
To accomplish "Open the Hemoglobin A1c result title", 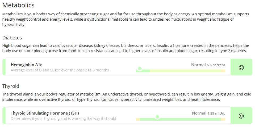I will pos(26,65).
